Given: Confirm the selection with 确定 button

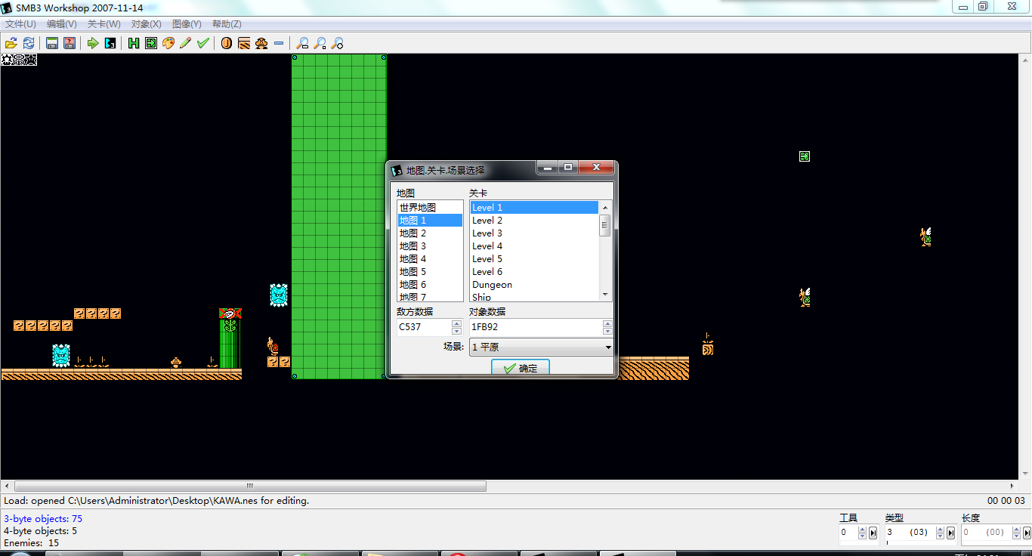Looking at the screenshot, I should [x=521, y=369].
